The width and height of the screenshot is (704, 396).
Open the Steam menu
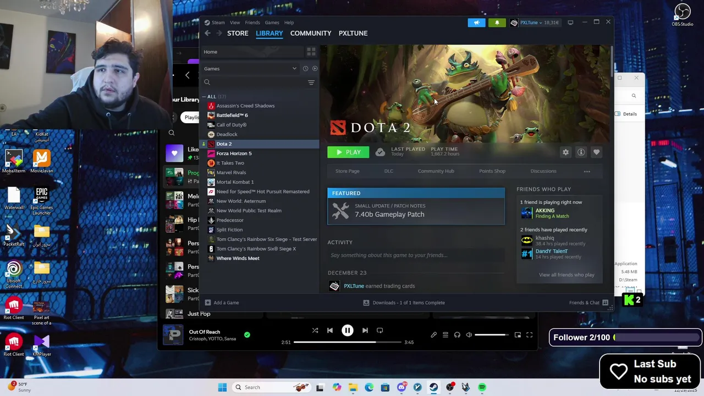click(x=218, y=23)
